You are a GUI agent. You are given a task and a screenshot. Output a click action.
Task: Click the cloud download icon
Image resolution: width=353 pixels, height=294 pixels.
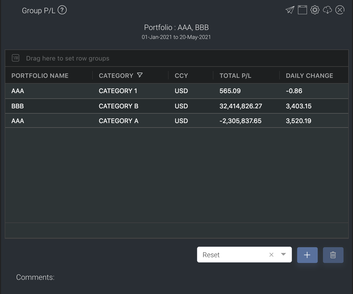point(327,10)
